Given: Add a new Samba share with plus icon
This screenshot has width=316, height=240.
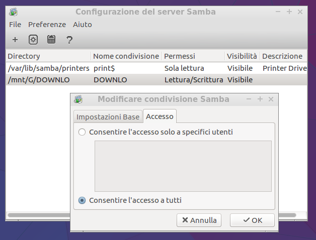Looking at the screenshot, I should click(x=15, y=40).
